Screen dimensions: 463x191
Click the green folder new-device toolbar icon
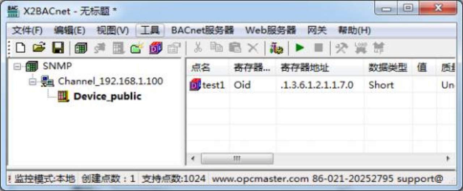click(x=137, y=48)
